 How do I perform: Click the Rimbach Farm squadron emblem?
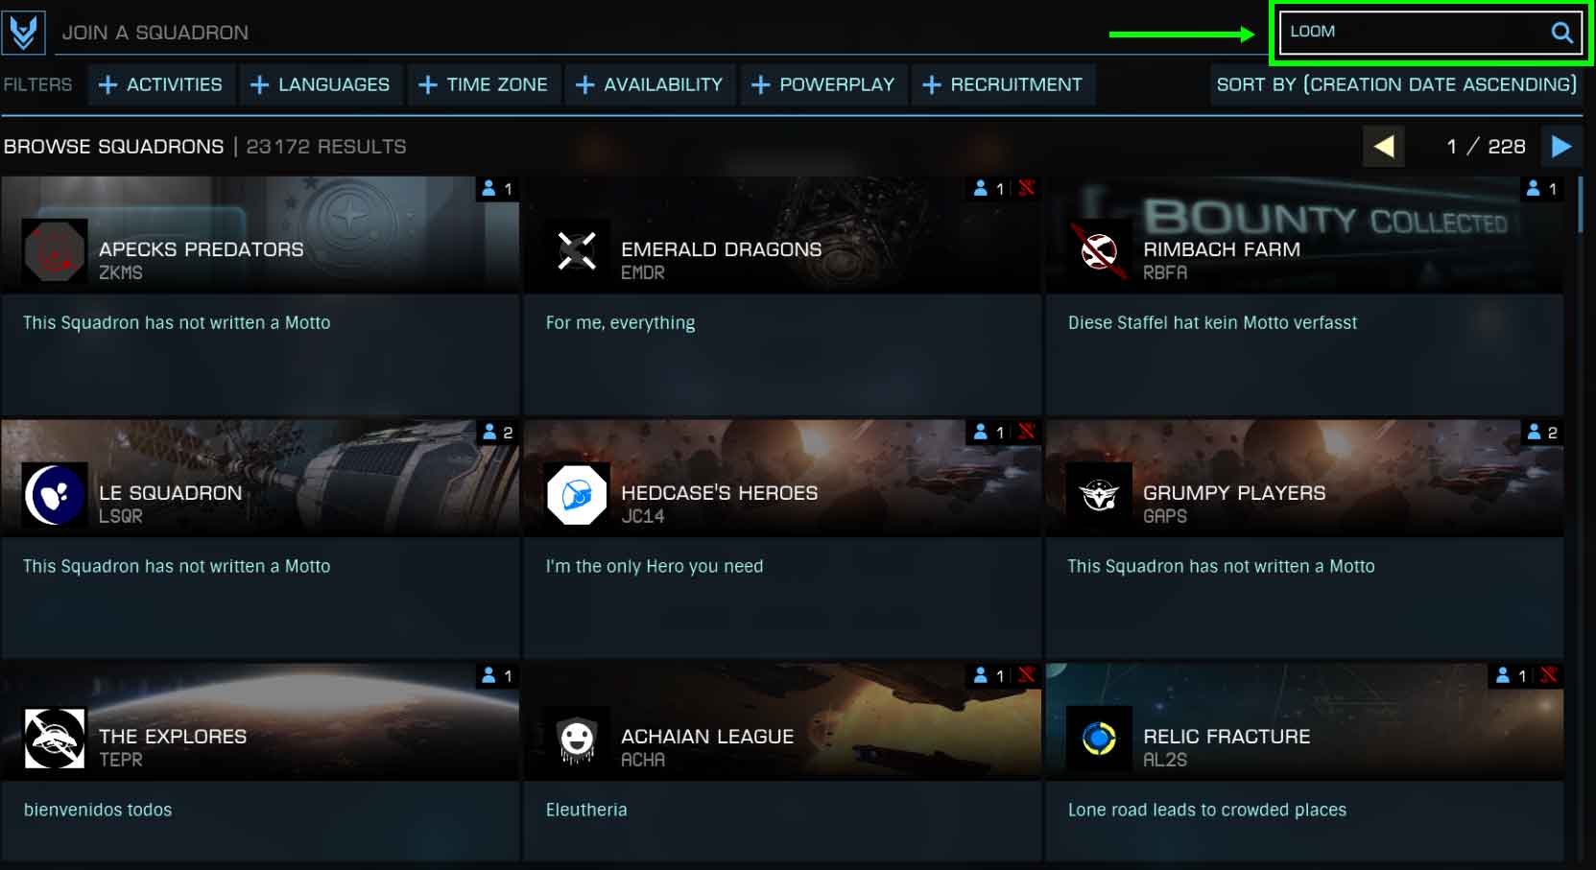pyautogui.click(x=1099, y=251)
